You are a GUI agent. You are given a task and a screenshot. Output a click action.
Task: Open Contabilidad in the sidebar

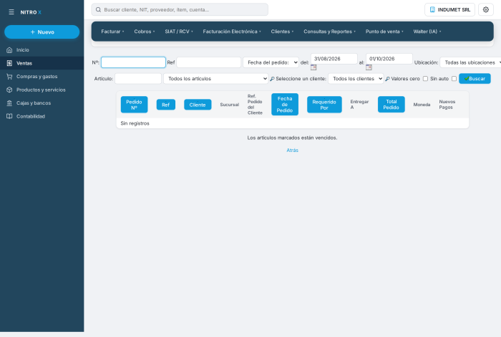[42, 116]
